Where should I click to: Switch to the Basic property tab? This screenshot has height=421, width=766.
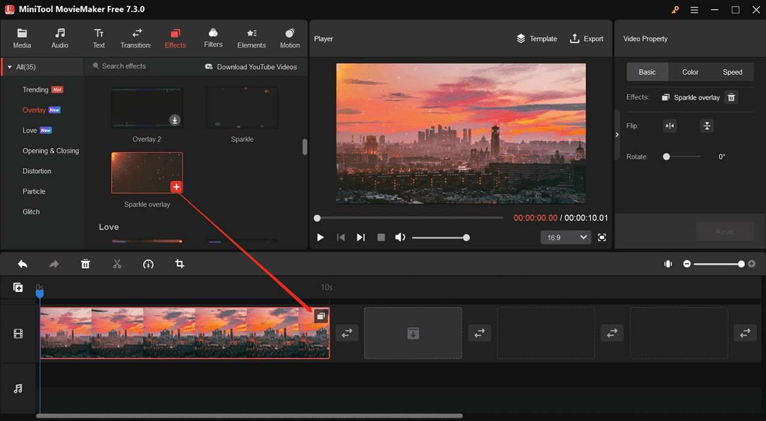[647, 72]
